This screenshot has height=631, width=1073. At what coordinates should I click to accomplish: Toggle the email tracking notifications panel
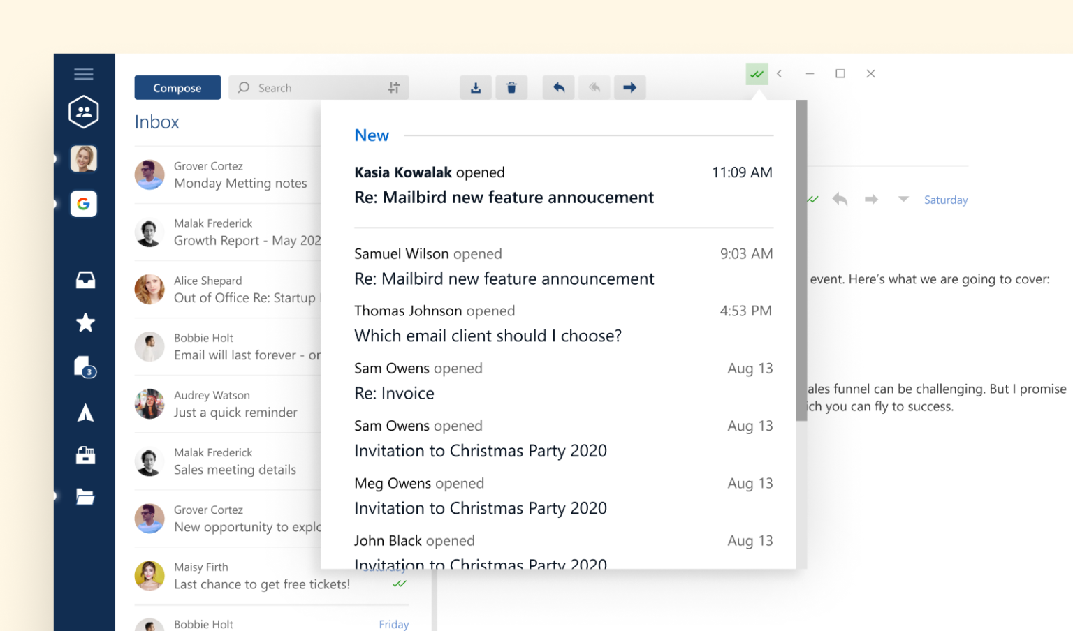(757, 73)
